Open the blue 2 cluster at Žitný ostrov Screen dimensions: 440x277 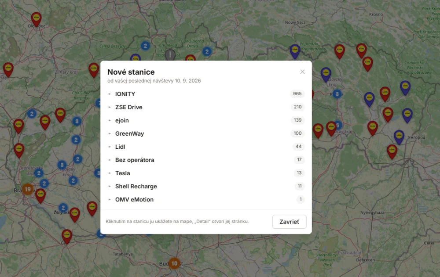pyautogui.click(x=63, y=208)
